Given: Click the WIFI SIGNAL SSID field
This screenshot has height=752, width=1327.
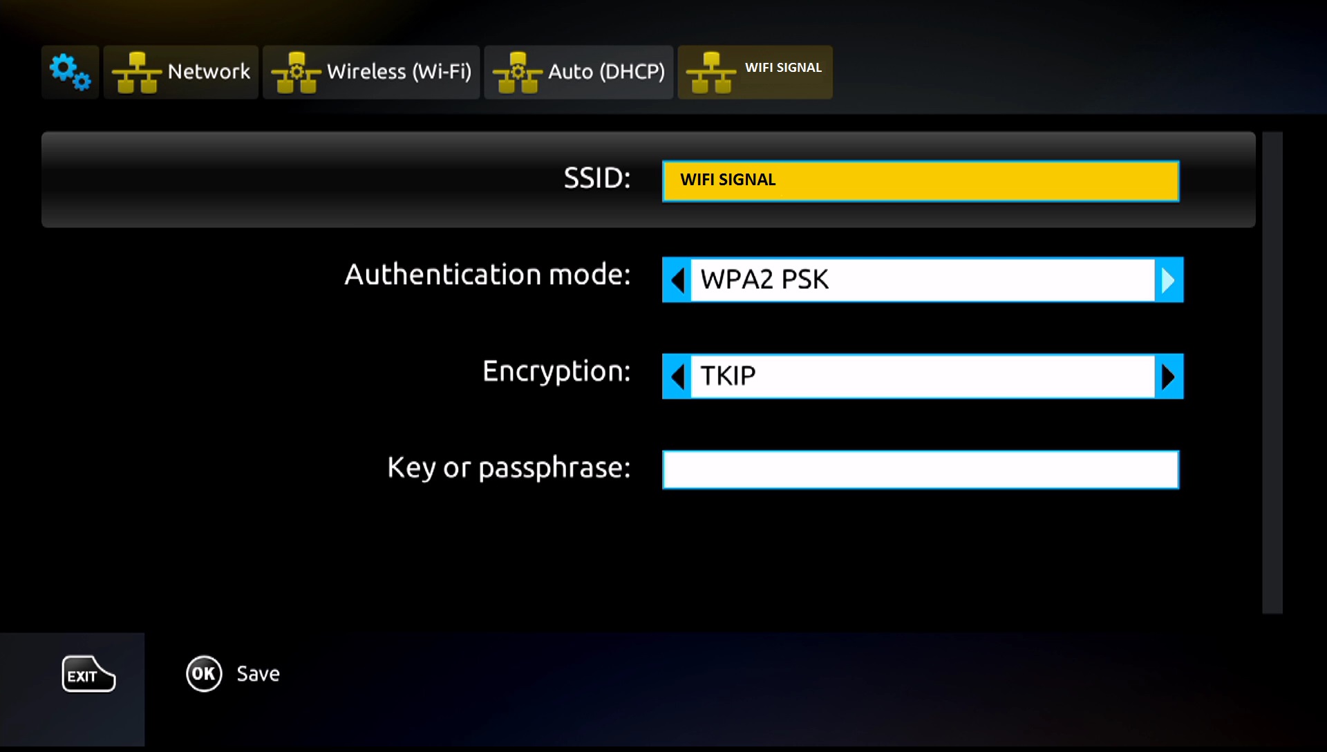Looking at the screenshot, I should pyautogui.click(x=921, y=180).
